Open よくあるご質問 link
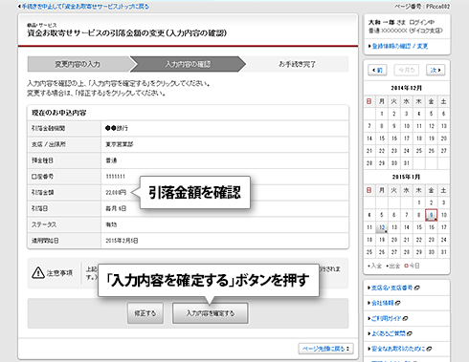Image resolution: width=469 pixels, height=362 pixels. click(x=389, y=333)
